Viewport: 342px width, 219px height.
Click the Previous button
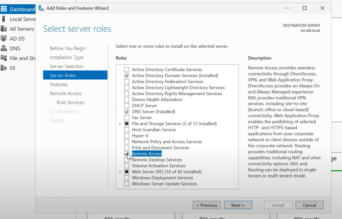click(x=207, y=205)
